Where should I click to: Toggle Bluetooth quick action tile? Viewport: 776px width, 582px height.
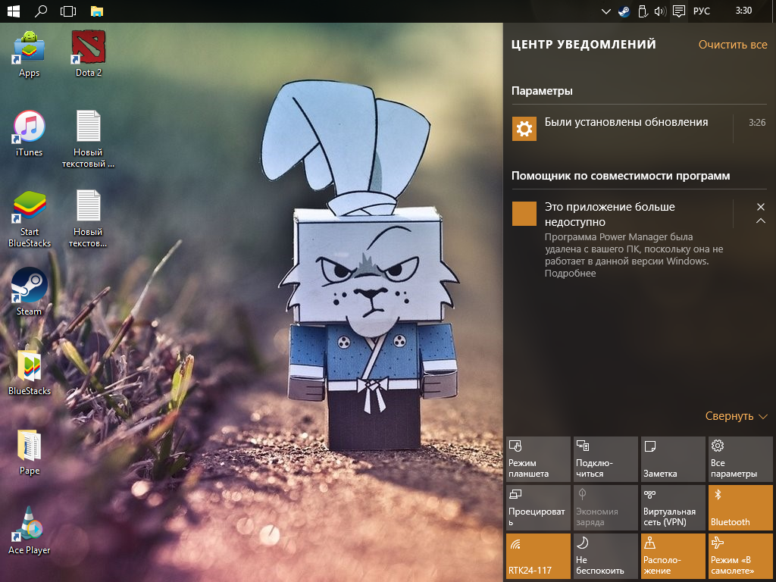coord(740,508)
